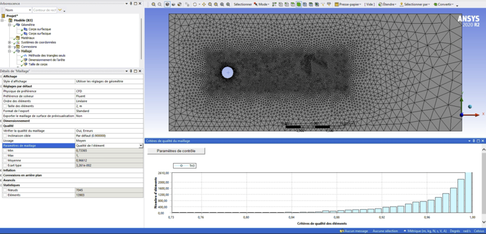
Task: Click the zoom in magnifier icon
Action: tap(154, 4)
